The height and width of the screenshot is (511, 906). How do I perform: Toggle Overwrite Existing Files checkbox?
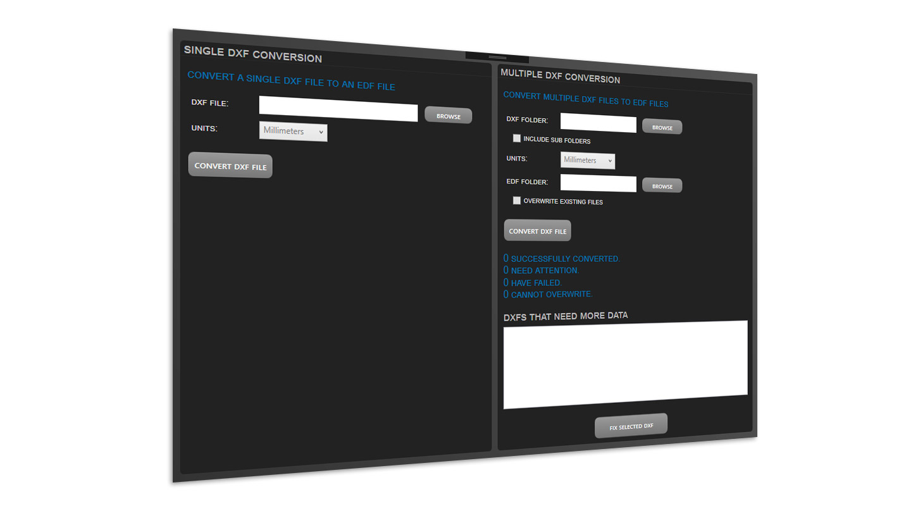517,200
